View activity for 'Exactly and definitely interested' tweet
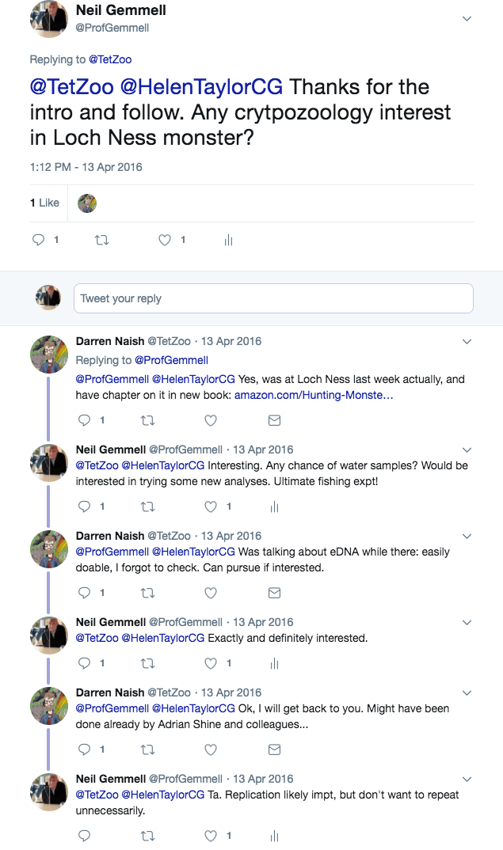This screenshot has height=850, width=503. click(274, 663)
